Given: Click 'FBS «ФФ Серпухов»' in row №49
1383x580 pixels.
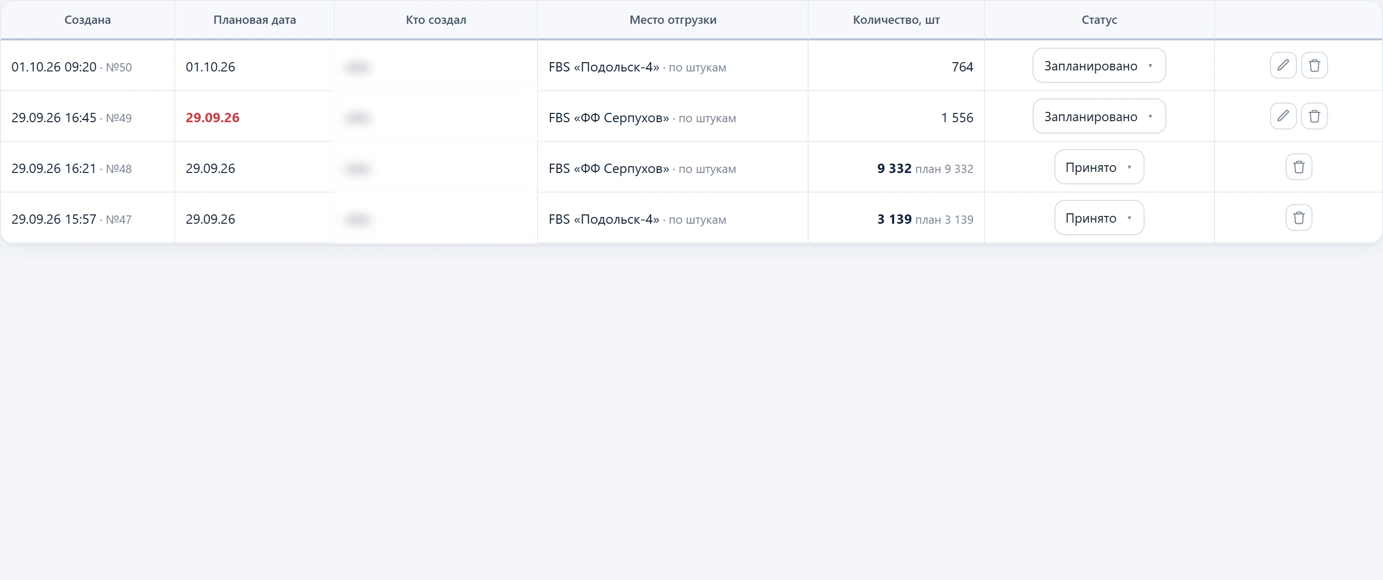Looking at the screenshot, I should point(609,118).
